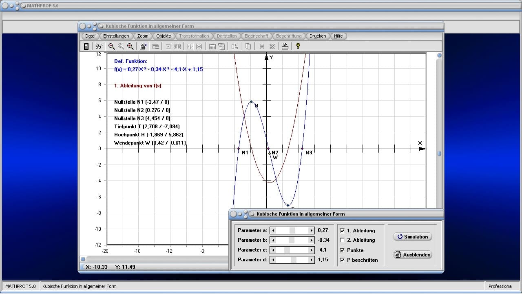The image size is (522, 294).
Task: Increase Parameter c with right arrow
Action: (312, 250)
